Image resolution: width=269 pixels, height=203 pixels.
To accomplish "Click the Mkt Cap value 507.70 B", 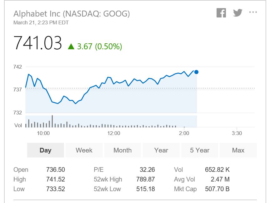I will pos(217,189).
